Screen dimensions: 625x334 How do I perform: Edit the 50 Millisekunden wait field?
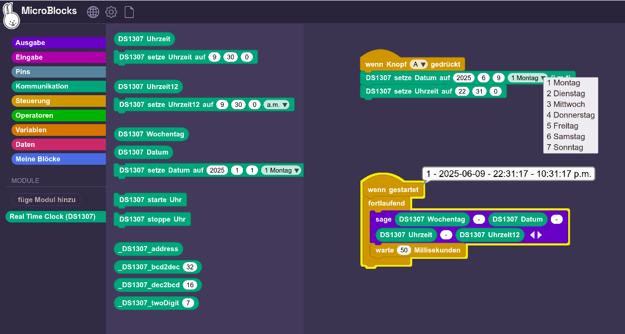coord(404,250)
